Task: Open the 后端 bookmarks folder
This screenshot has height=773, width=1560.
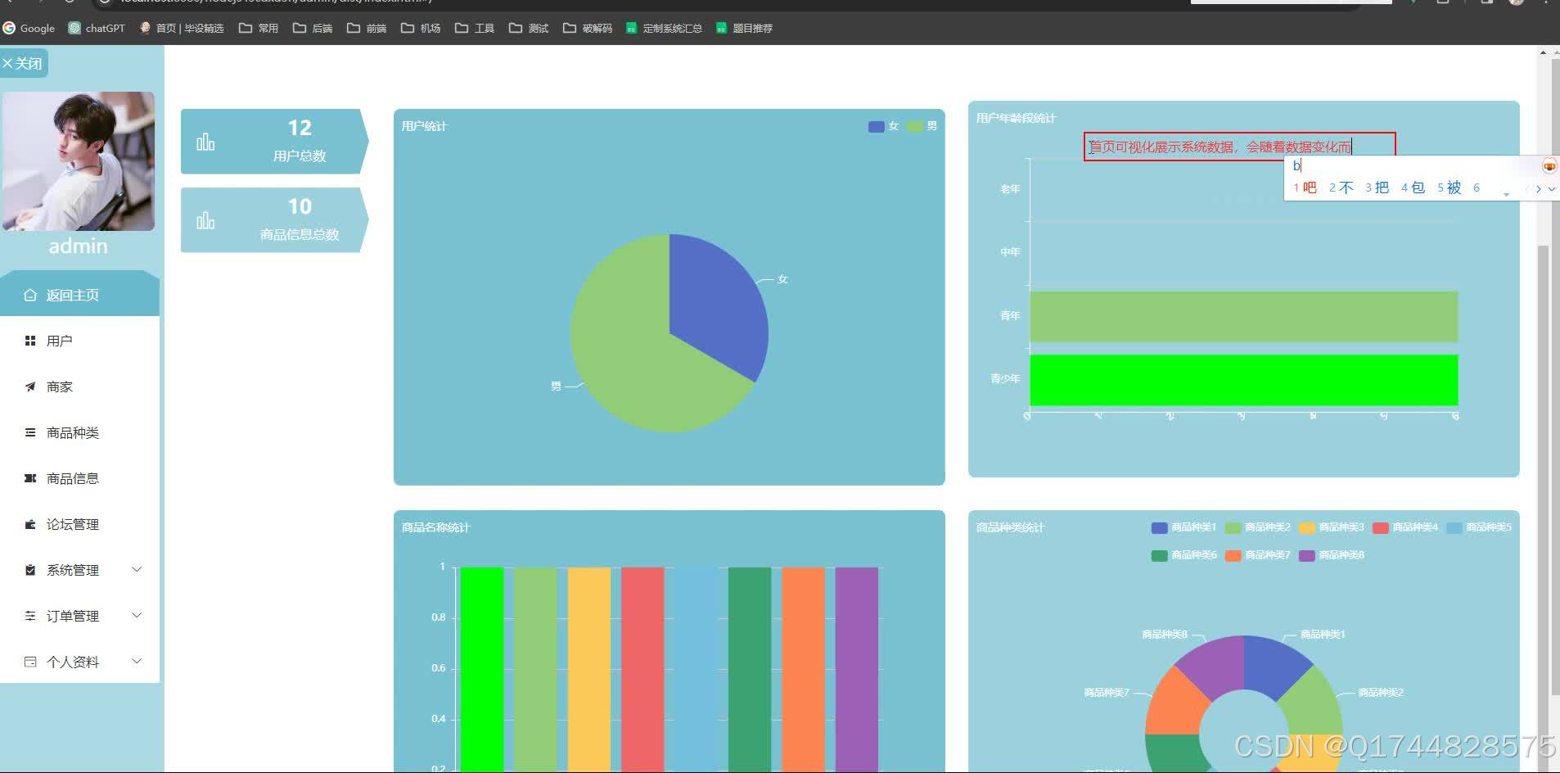Action: point(313,28)
